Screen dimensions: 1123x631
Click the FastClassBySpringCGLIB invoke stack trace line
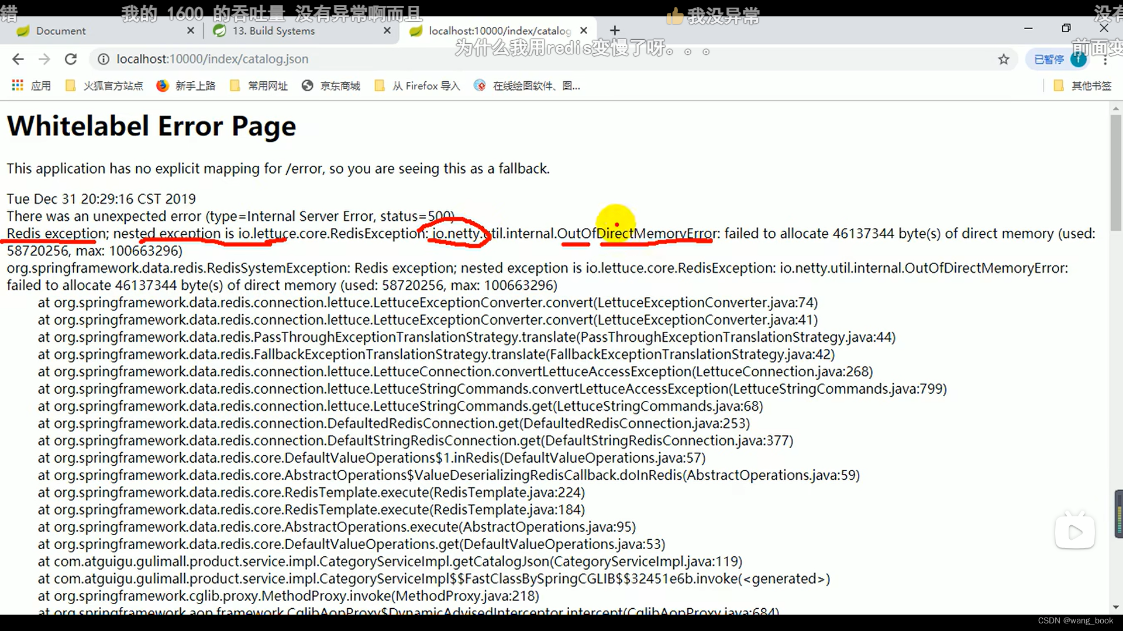pyautogui.click(x=434, y=579)
